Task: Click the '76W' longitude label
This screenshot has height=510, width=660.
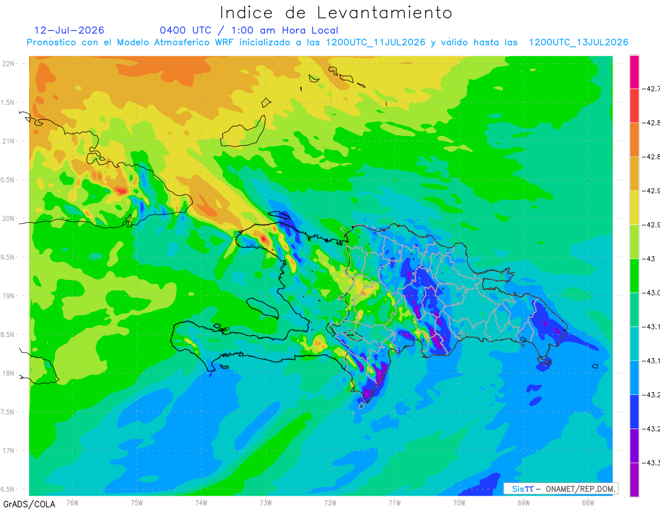Action: 72,502
